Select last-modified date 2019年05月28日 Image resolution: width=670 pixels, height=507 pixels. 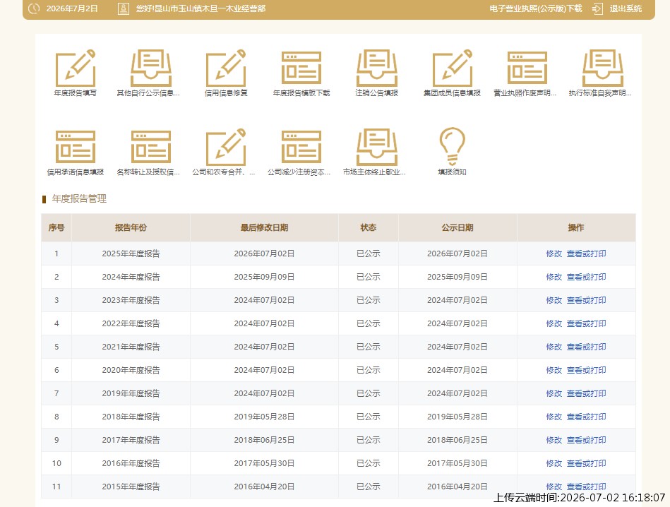coord(264,417)
